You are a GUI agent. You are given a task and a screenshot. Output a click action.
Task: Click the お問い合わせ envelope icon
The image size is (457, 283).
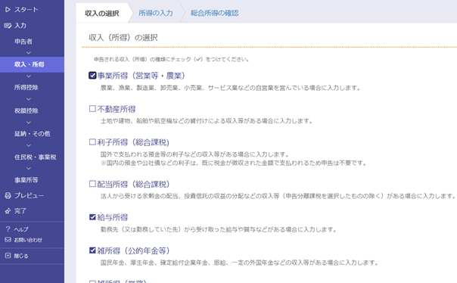click(x=8, y=240)
